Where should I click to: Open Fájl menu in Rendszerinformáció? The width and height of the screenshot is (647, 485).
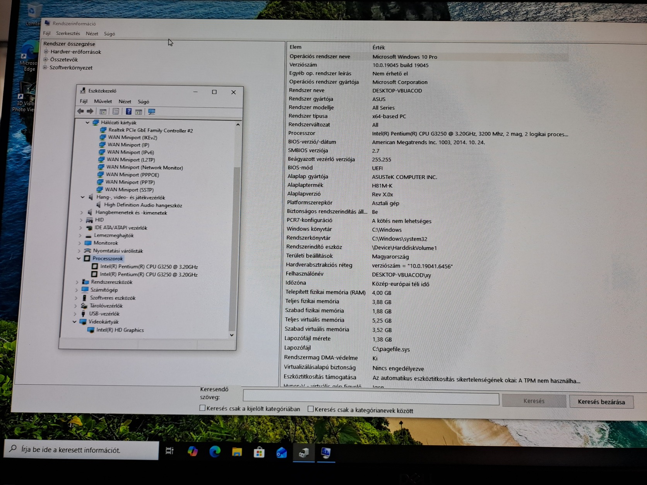click(47, 33)
